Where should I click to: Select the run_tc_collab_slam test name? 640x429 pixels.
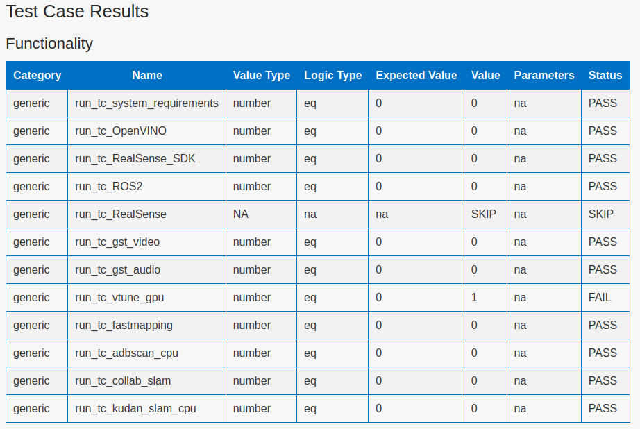[123, 381]
